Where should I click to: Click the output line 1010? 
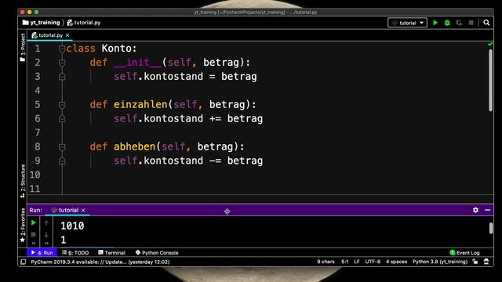coord(72,226)
